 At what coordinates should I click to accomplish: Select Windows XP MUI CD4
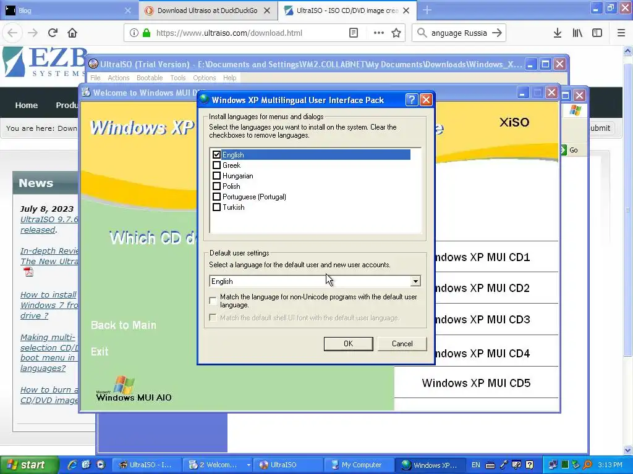point(483,354)
